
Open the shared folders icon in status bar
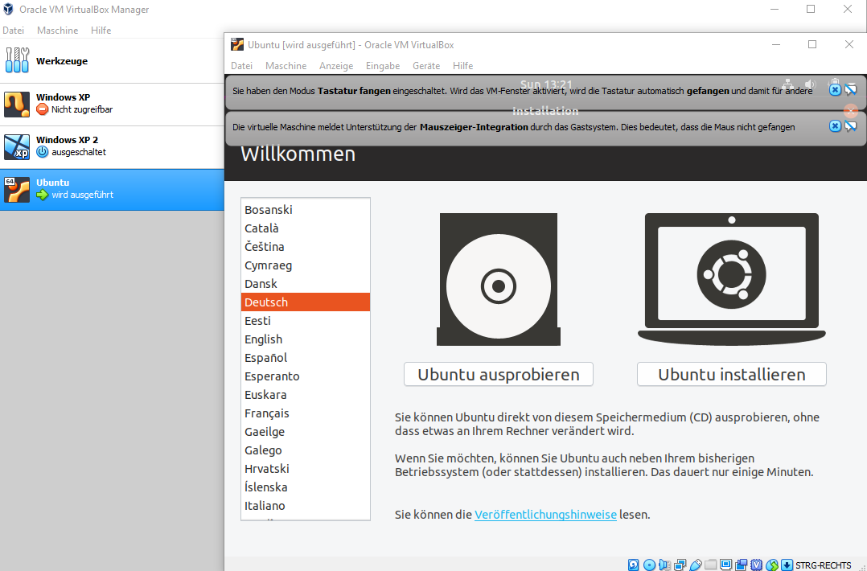coord(710,565)
